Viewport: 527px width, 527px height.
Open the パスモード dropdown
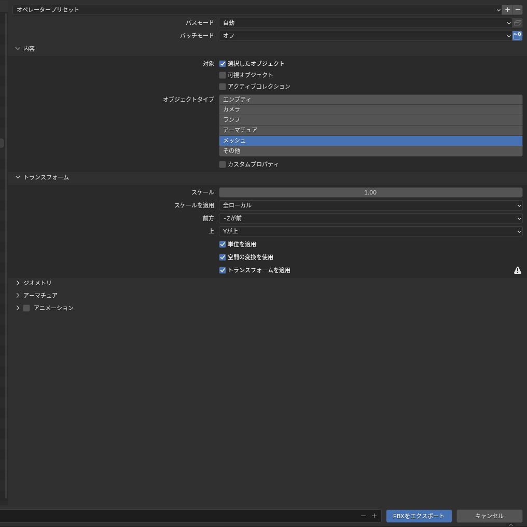365,23
